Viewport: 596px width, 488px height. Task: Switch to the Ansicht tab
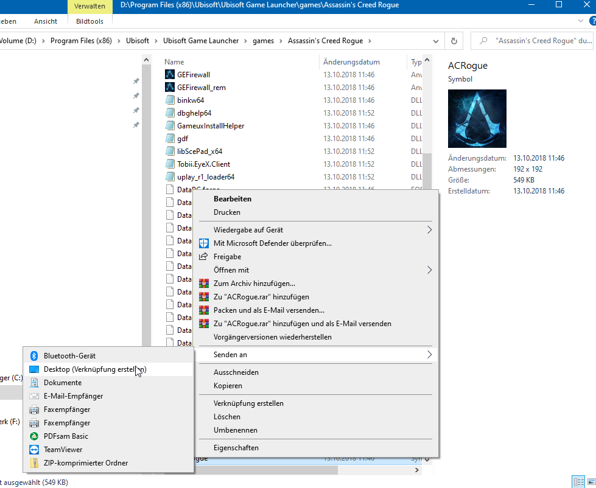(46, 20)
